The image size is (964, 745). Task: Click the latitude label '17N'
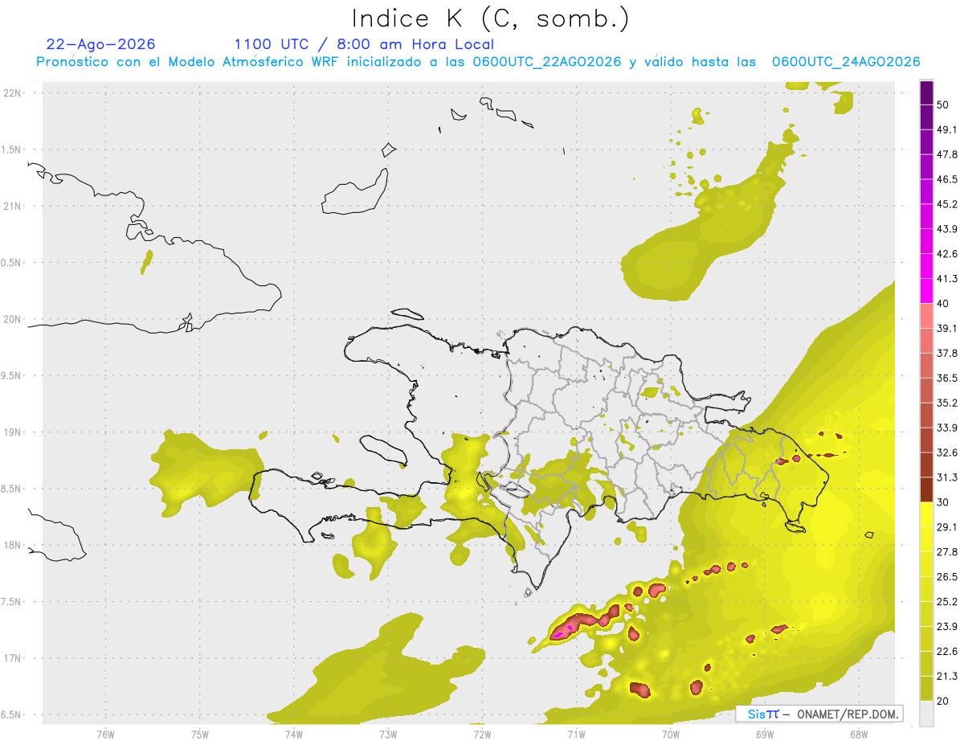click(14, 659)
